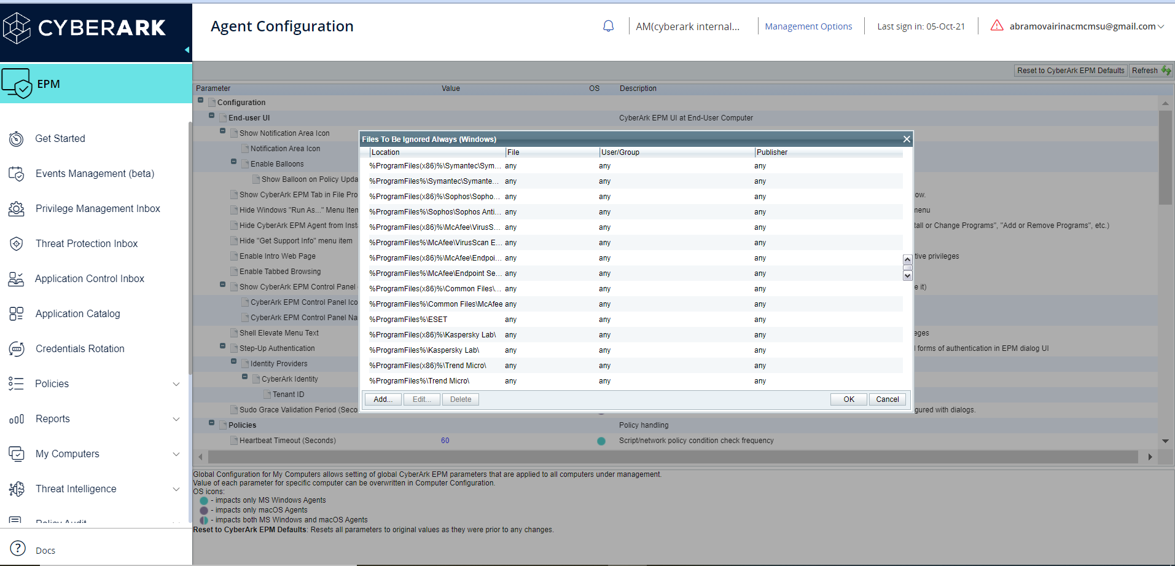Click the dialog list scroll-down arrow
1175x566 pixels.
coord(907,276)
